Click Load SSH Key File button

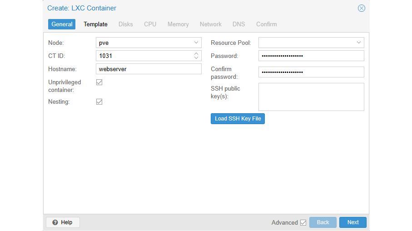[x=238, y=119]
